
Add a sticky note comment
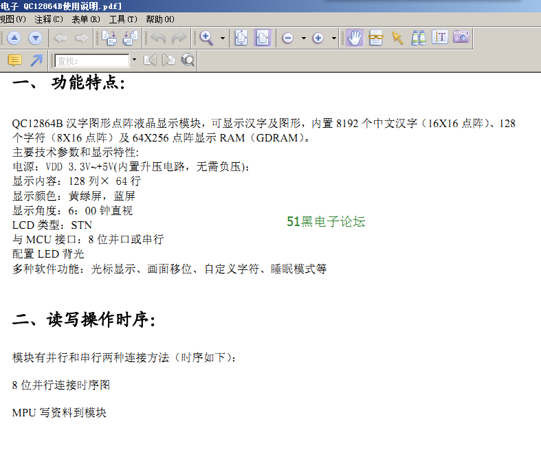tap(14, 60)
